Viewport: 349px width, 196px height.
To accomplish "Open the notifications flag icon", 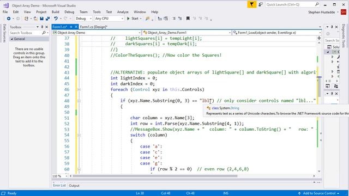I will pos(252,4).
